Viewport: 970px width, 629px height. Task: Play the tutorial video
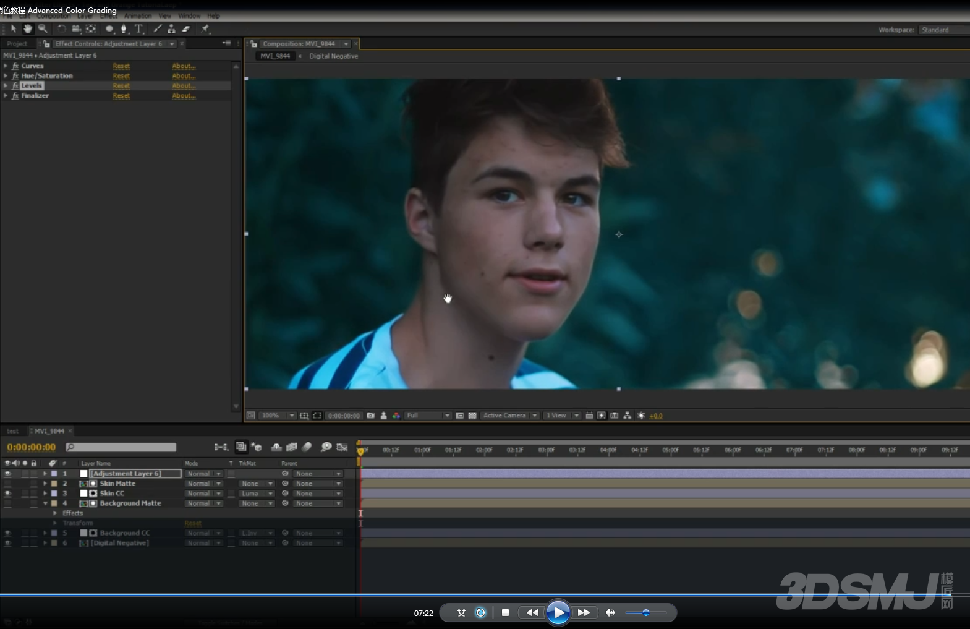(x=558, y=613)
